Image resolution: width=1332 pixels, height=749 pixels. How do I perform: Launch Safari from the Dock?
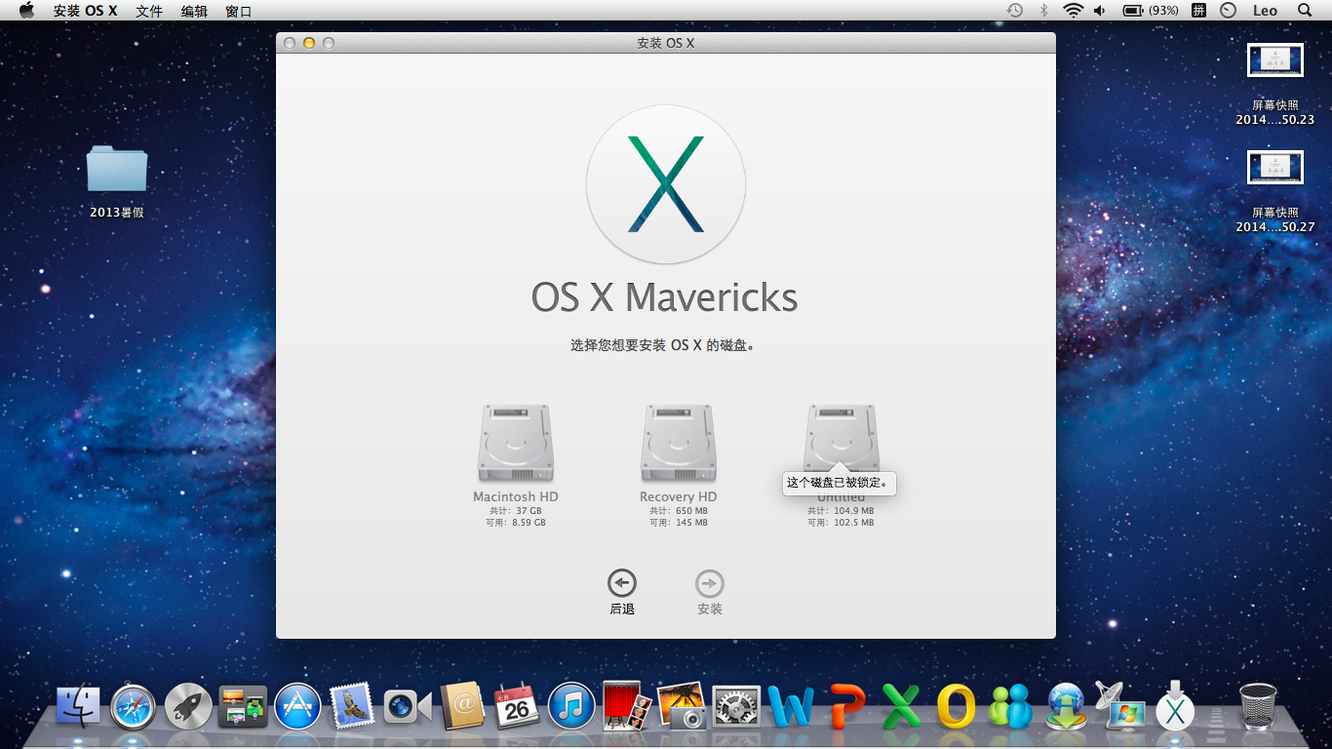tap(134, 706)
